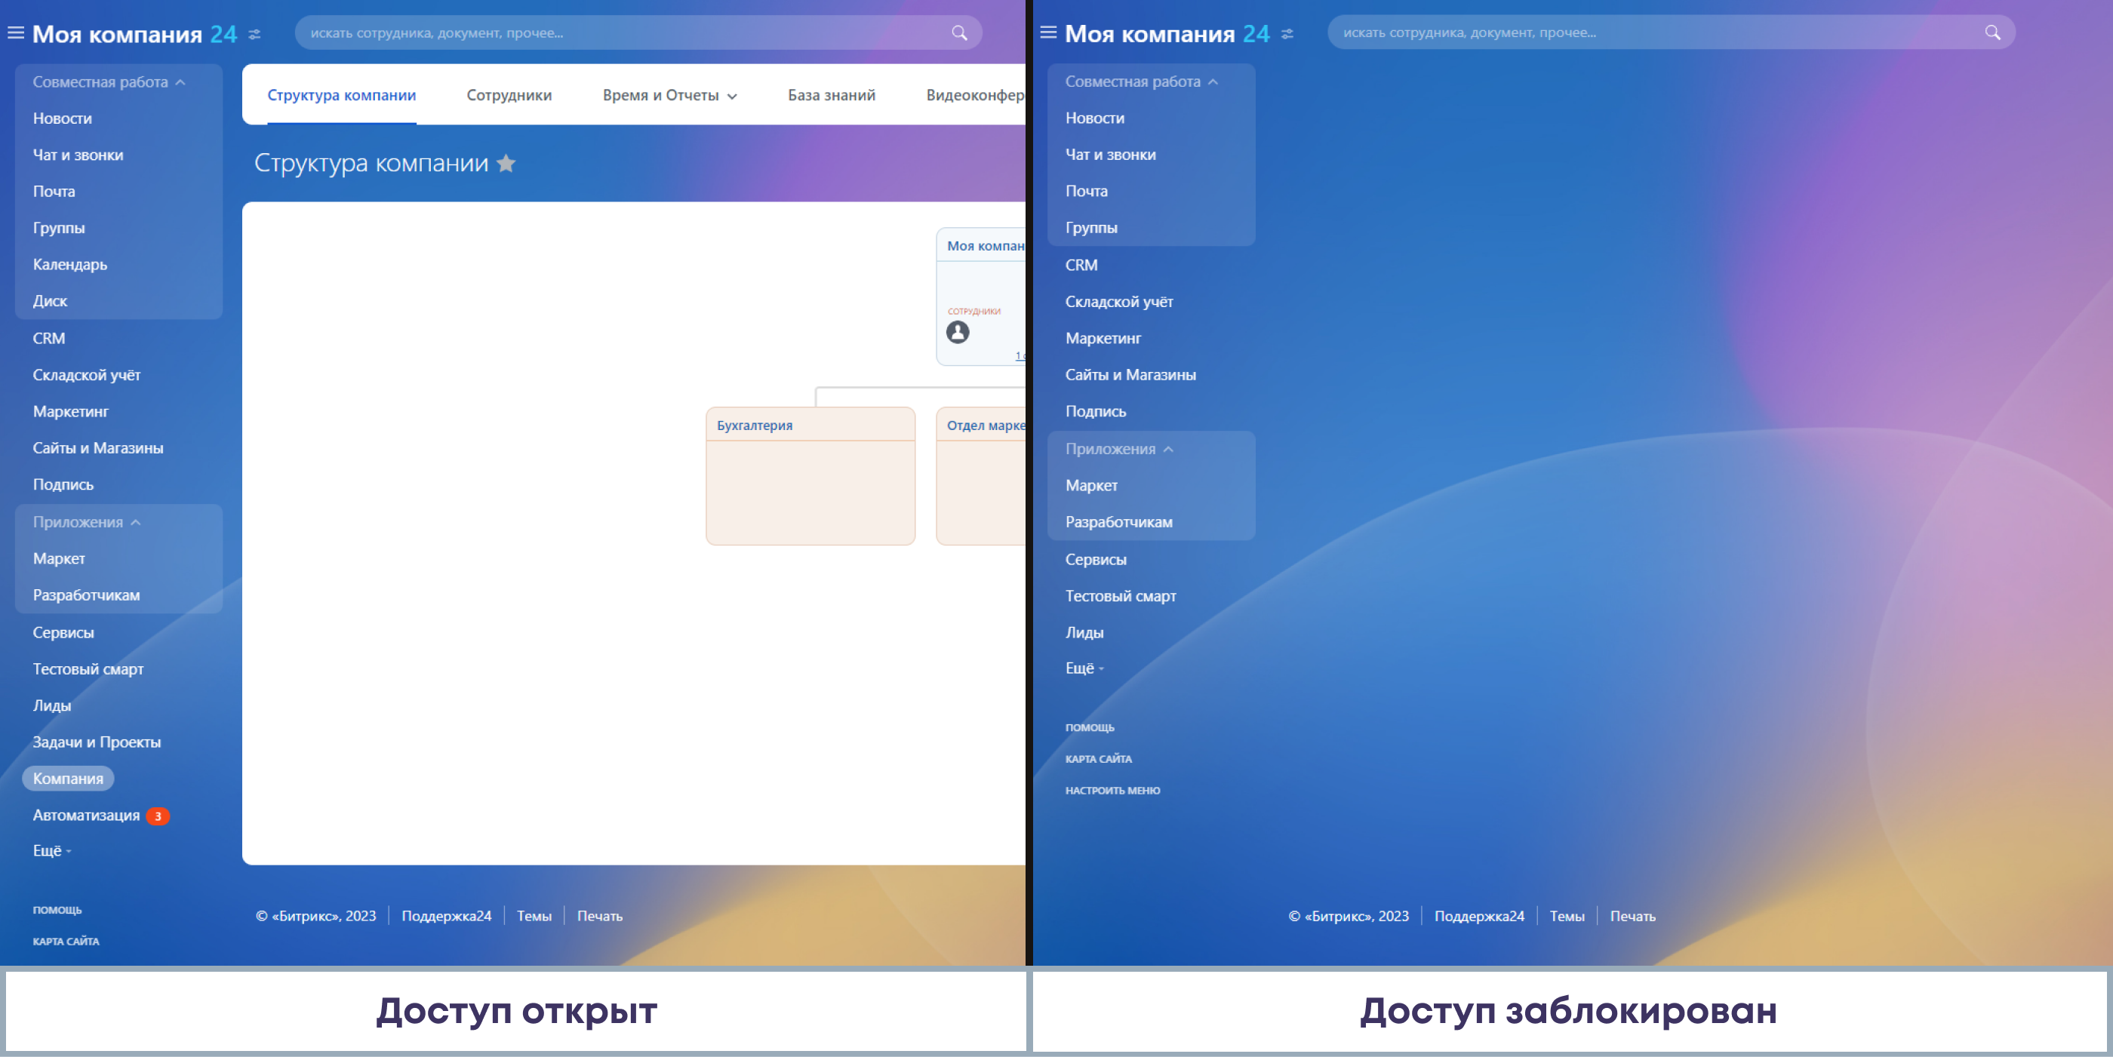This screenshot has height=1057, width=2113.
Task: Click the Новости sidebar icon
Action: pos(62,117)
